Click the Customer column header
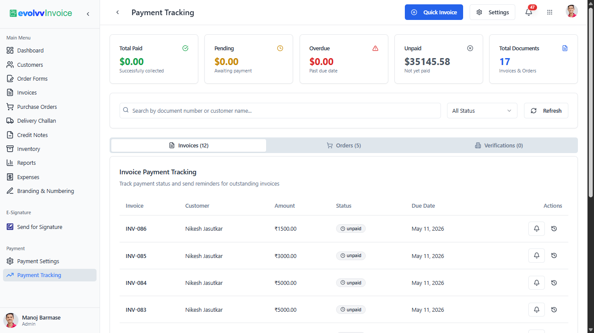 pyautogui.click(x=197, y=206)
